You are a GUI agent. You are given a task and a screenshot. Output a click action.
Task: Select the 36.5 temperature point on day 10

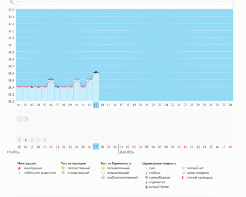tap(77, 79)
